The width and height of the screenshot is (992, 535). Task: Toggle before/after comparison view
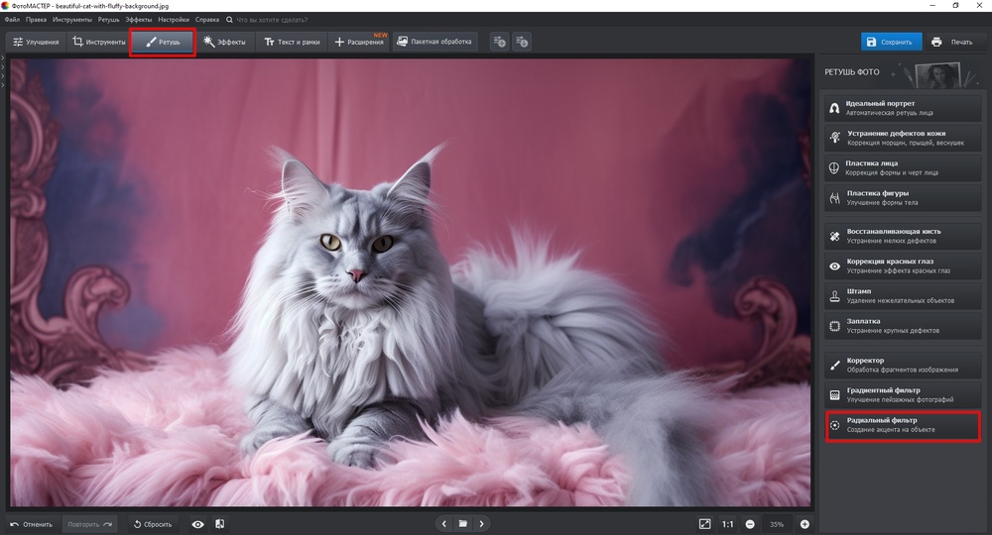point(219,523)
